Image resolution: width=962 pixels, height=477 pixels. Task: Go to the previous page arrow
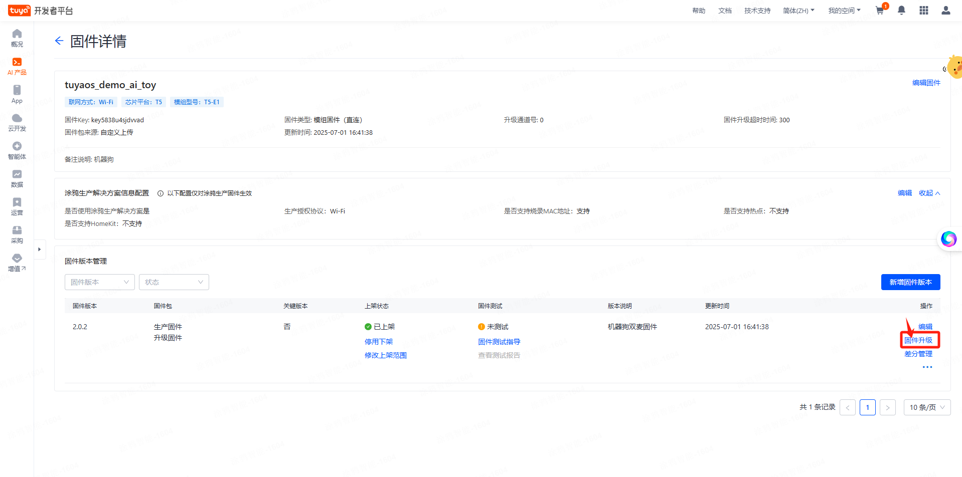(x=848, y=407)
